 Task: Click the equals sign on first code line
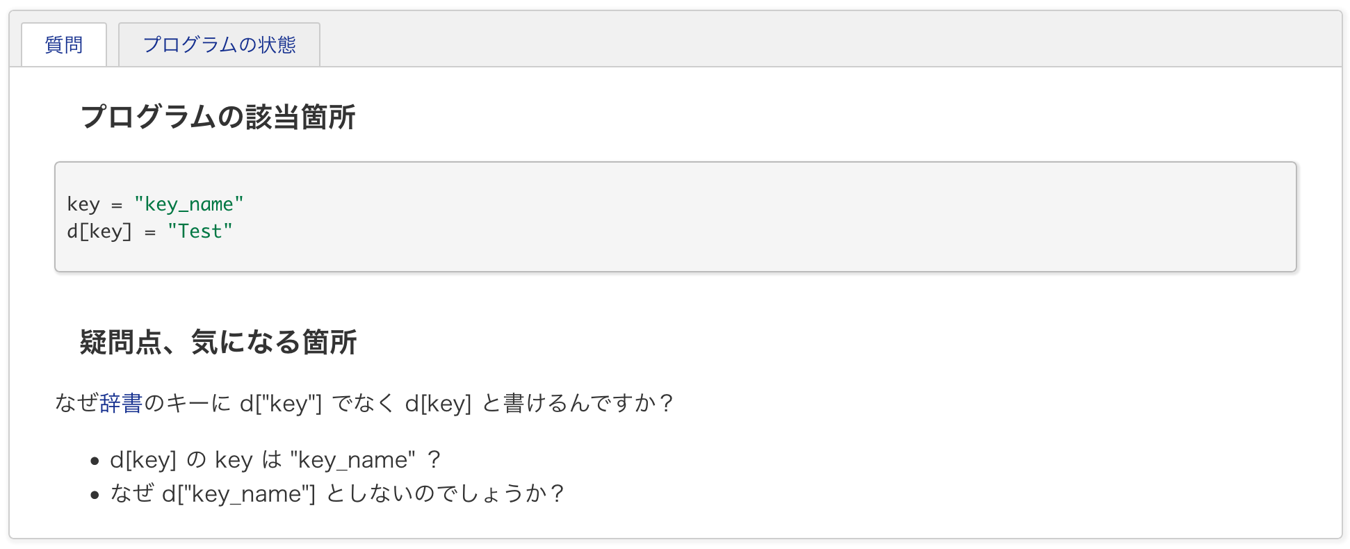click(117, 205)
